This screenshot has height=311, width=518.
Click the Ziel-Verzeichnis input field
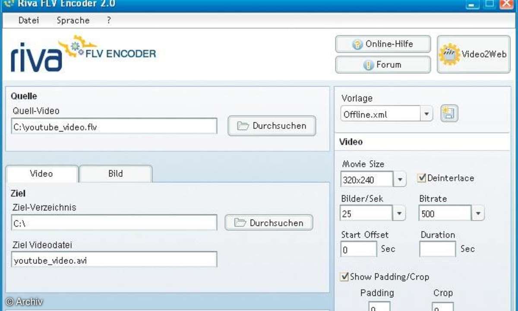[x=114, y=223]
